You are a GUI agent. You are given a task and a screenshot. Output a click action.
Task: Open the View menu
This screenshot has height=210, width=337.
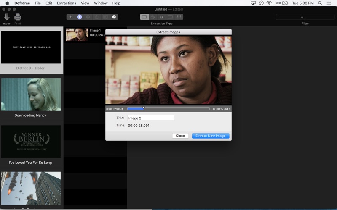click(x=85, y=3)
